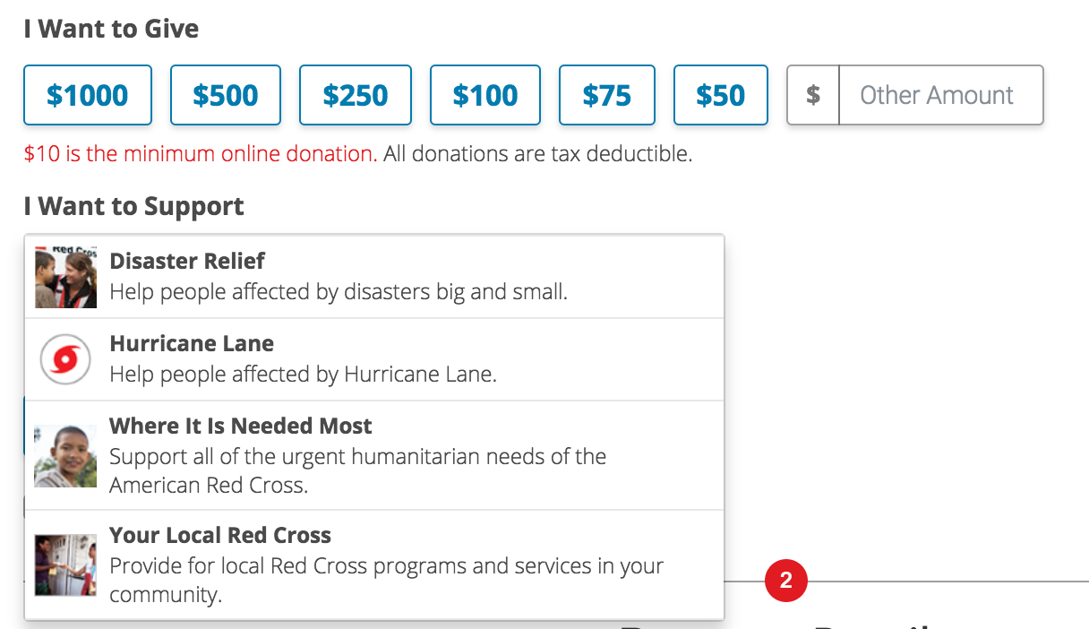Click the Disaster Relief photo thumbnail
Screen dimensions: 1089x629
pyautogui.click(x=65, y=277)
